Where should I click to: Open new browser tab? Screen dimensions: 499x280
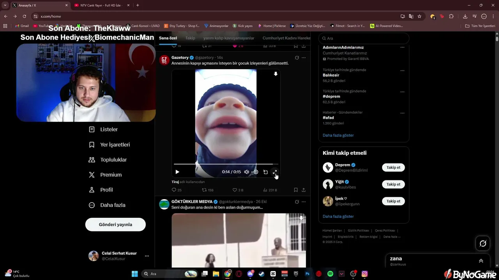point(138,5)
